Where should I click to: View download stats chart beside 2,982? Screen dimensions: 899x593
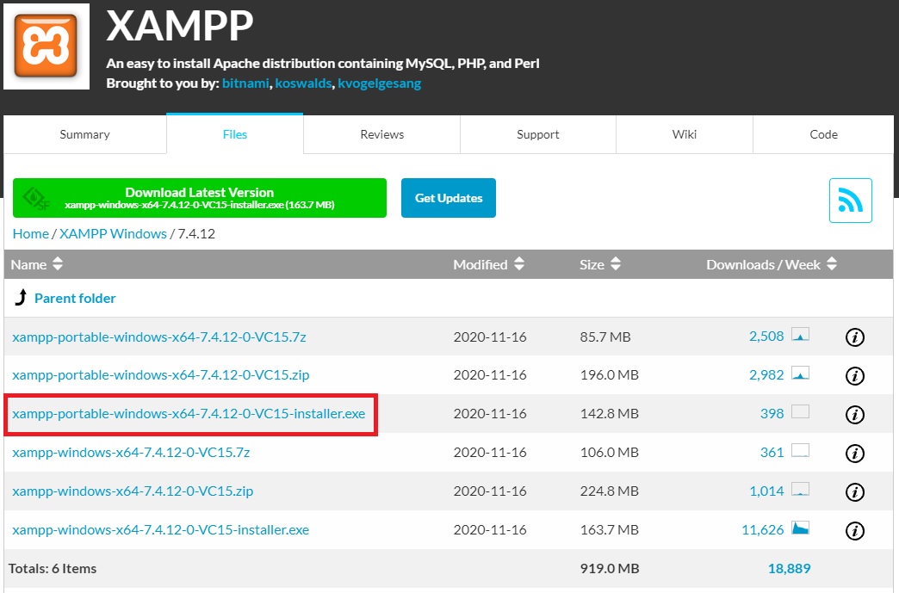[x=800, y=373]
